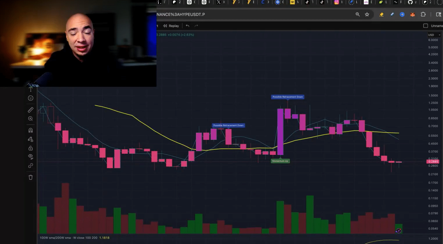Image resolution: width=443 pixels, height=244 pixels.
Task: Open the emoji icons tool
Action: (x=30, y=98)
